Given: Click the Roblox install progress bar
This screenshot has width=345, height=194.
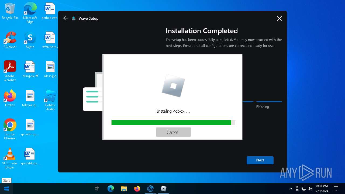Looking at the screenshot, I should 173,123.
